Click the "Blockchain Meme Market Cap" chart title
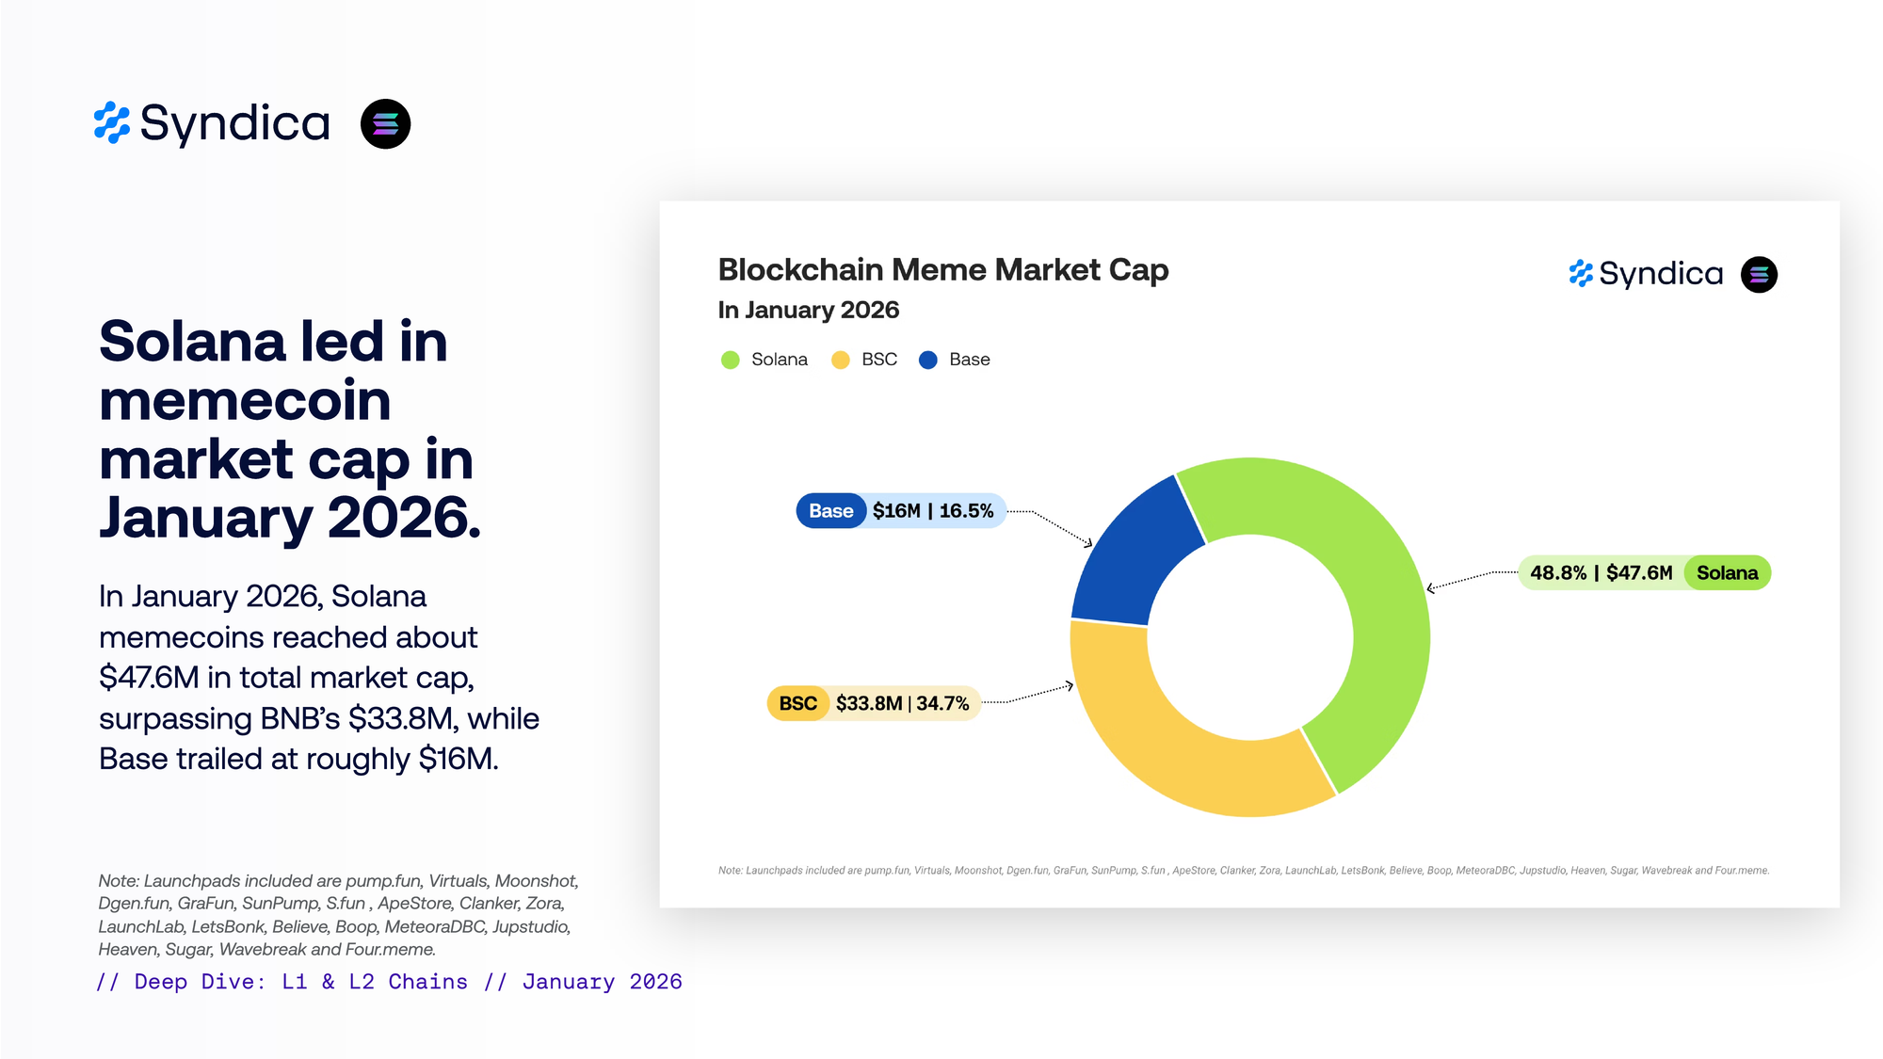Image resolution: width=1883 pixels, height=1059 pixels. pyautogui.click(x=943, y=270)
